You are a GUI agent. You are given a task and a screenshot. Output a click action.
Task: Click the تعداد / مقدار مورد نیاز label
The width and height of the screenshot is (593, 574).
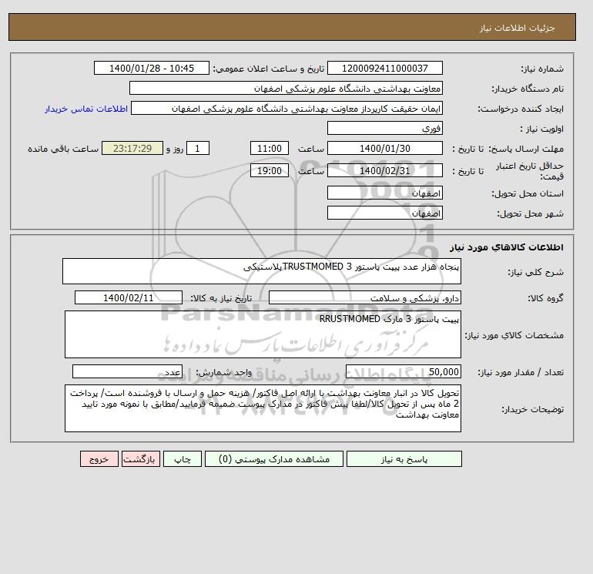tap(521, 372)
